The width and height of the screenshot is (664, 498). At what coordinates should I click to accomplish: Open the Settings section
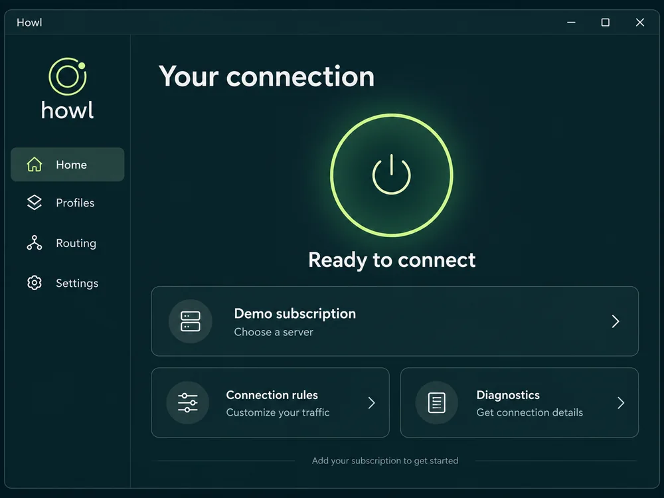tap(67, 282)
